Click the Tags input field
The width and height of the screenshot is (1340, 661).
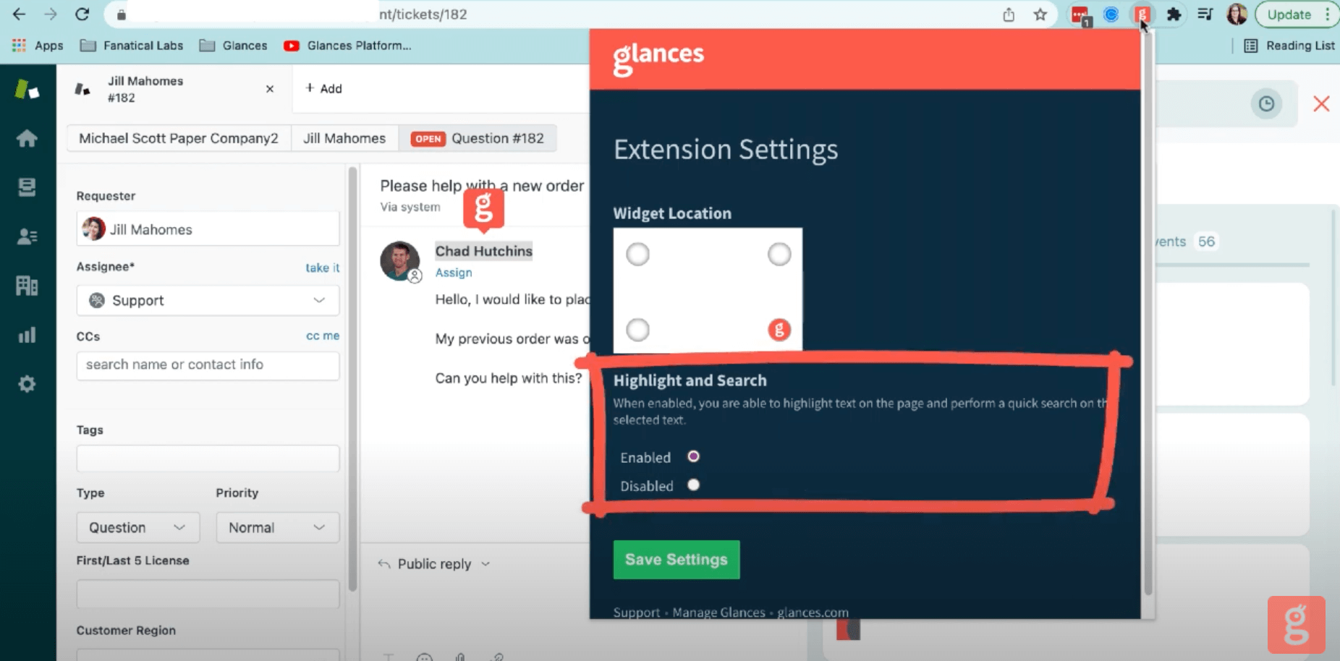(x=208, y=459)
